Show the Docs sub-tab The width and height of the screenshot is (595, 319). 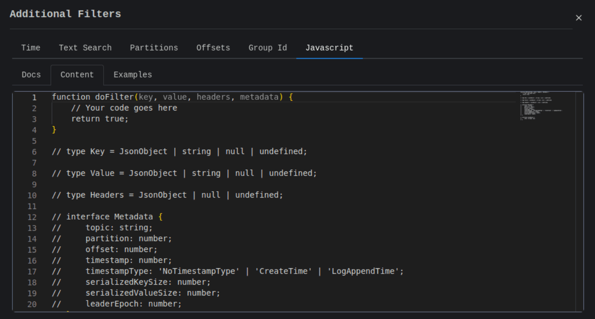point(31,75)
